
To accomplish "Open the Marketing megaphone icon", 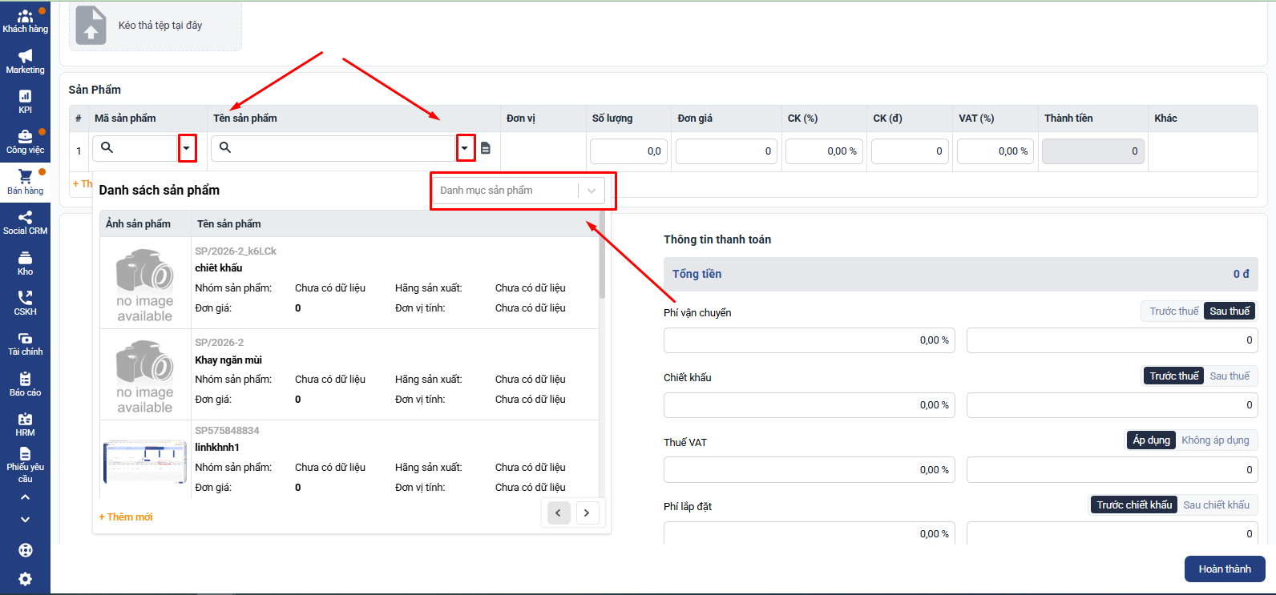I will (25, 61).
